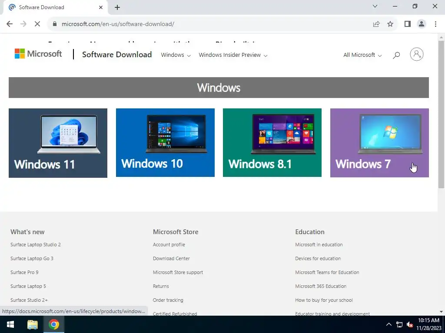Open Devices for education link
This screenshot has height=333, width=445.
(318, 258)
